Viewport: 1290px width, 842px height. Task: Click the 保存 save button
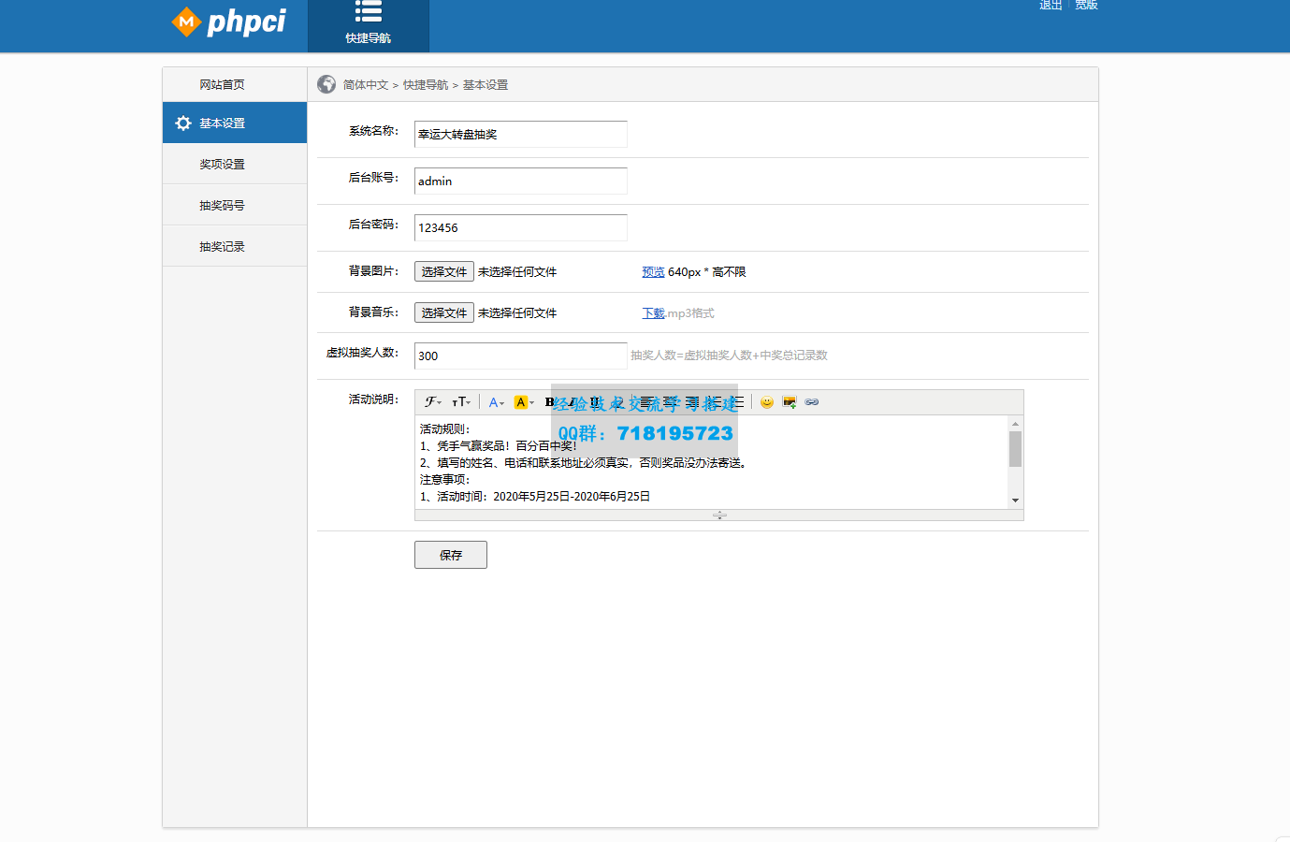(x=450, y=554)
